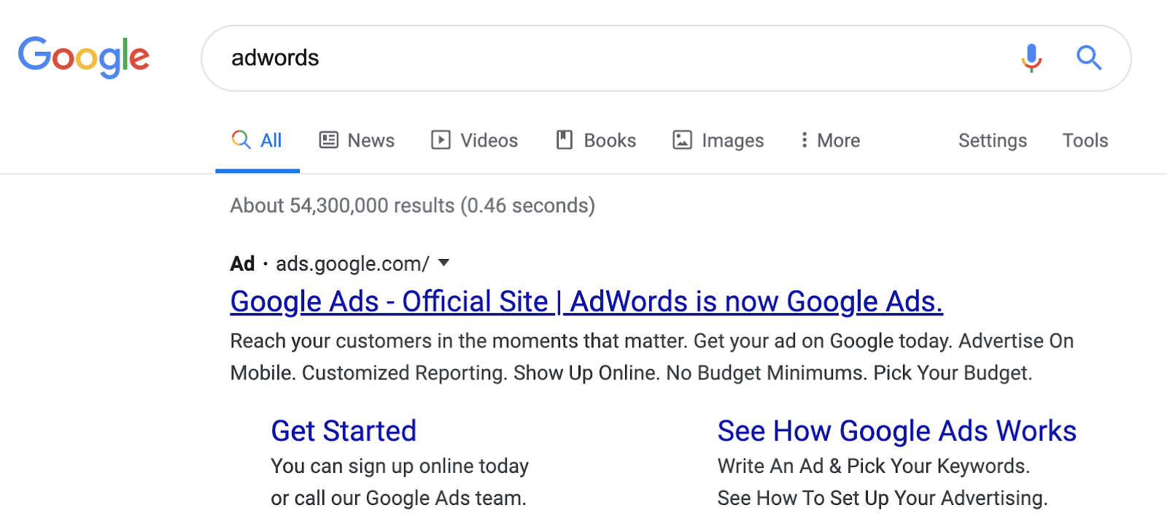Click the Images picture icon

682,140
